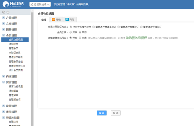The image size is (194, 126).
Task: Click the collapse-all icon atop sidebar
Action: coord(8,12)
